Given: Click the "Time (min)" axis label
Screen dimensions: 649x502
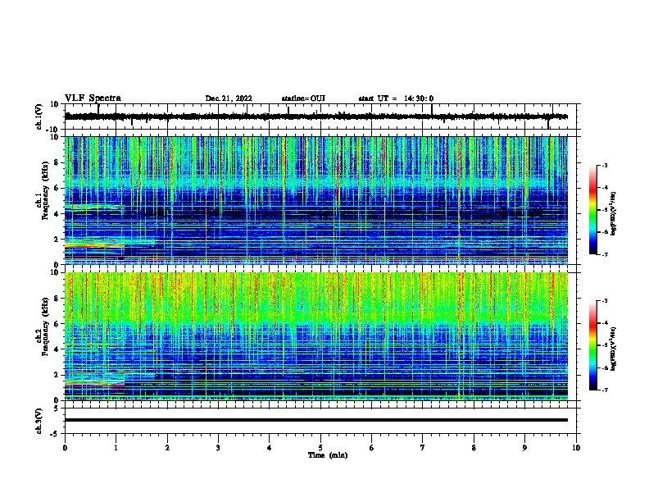Looking at the screenshot, I should 328,455.
